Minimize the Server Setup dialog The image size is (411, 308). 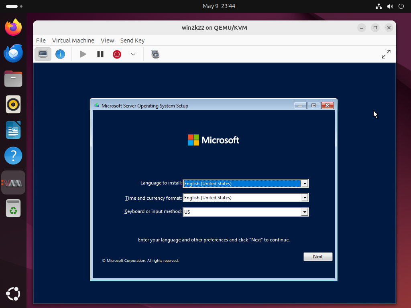[300, 105]
